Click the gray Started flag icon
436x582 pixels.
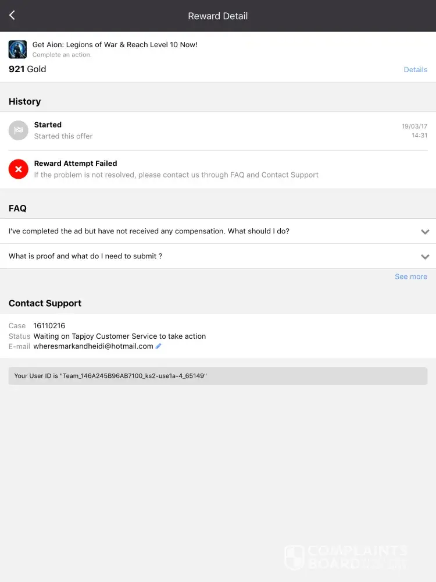19,130
